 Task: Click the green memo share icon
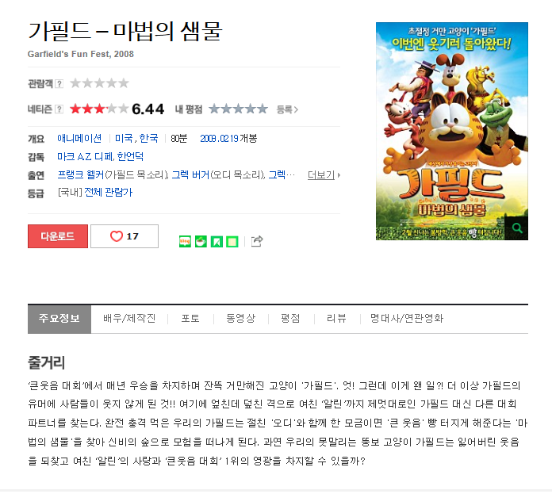pyautogui.click(x=232, y=241)
